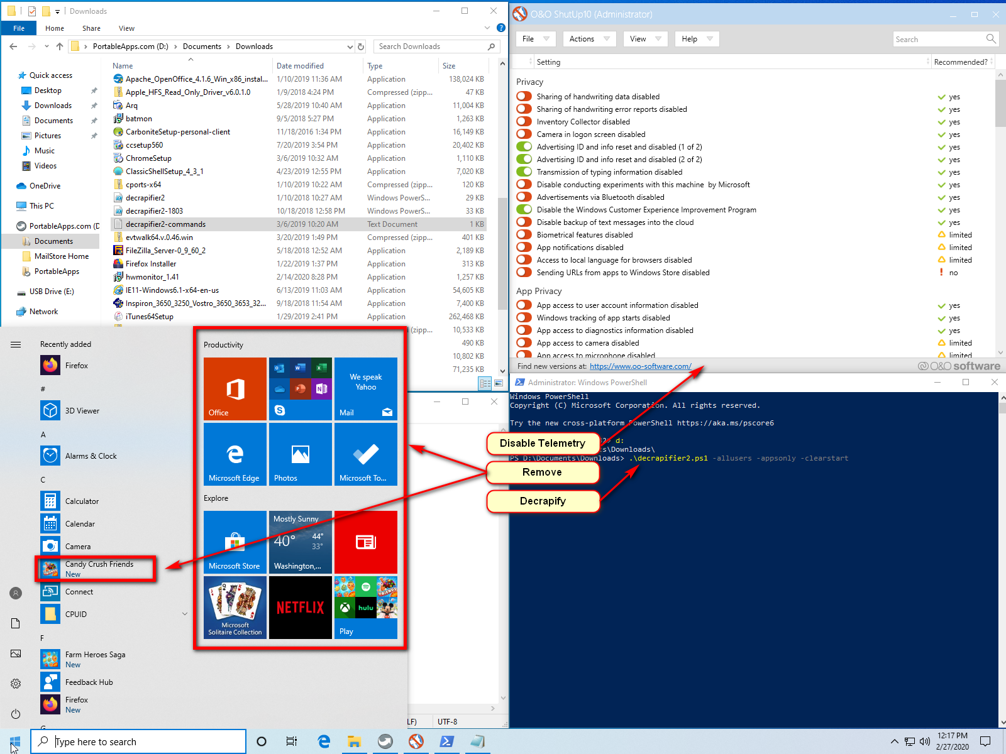The image size is (1006, 754).
Task: Click the volume icon in system tray
Action: point(925,741)
